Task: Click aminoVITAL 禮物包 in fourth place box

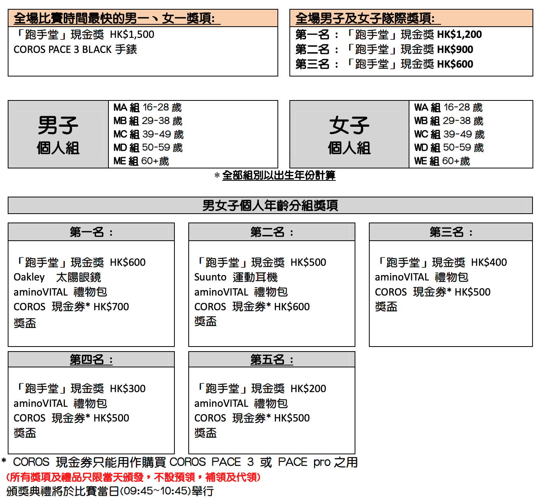Action: (61, 404)
